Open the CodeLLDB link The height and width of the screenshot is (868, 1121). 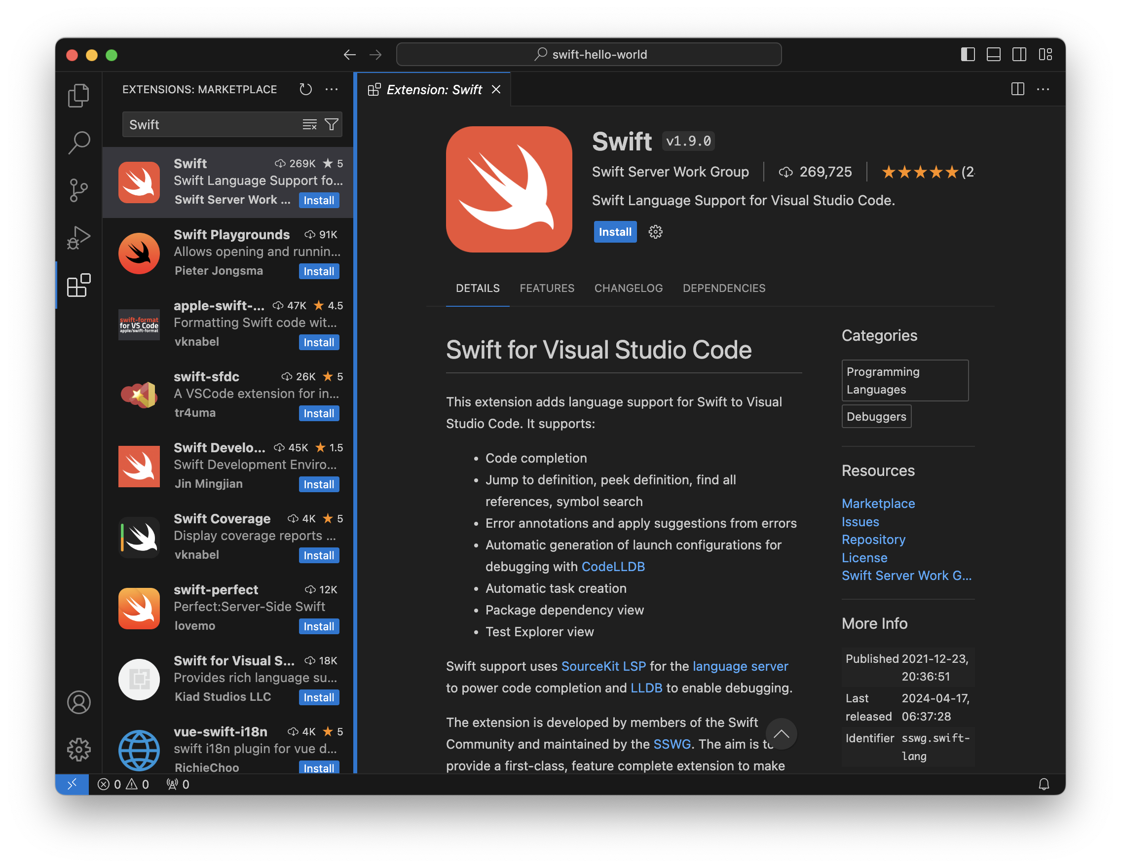(613, 566)
